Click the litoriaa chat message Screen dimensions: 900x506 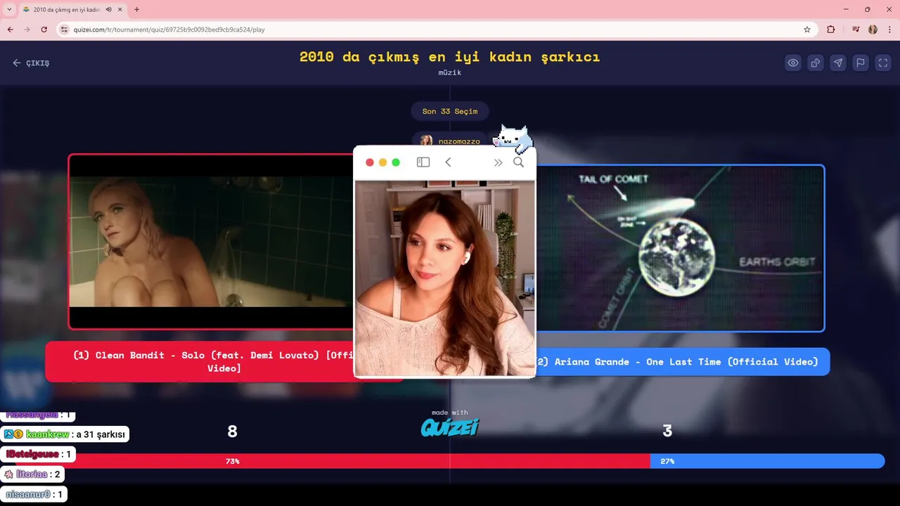32,474
